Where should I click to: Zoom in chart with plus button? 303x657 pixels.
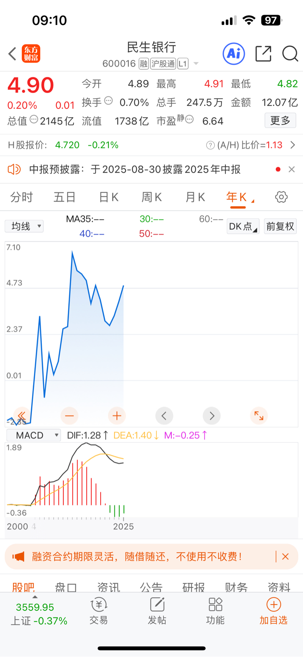117,416
